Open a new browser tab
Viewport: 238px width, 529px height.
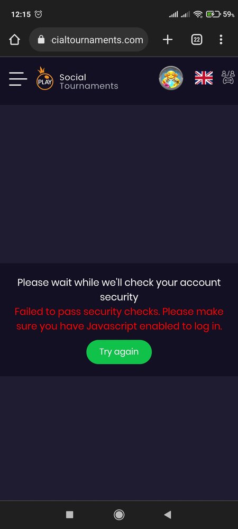click(x=168, y=40)
